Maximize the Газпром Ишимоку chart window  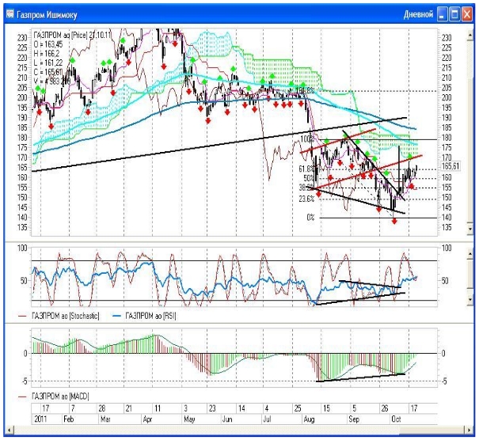coord(454,14)
